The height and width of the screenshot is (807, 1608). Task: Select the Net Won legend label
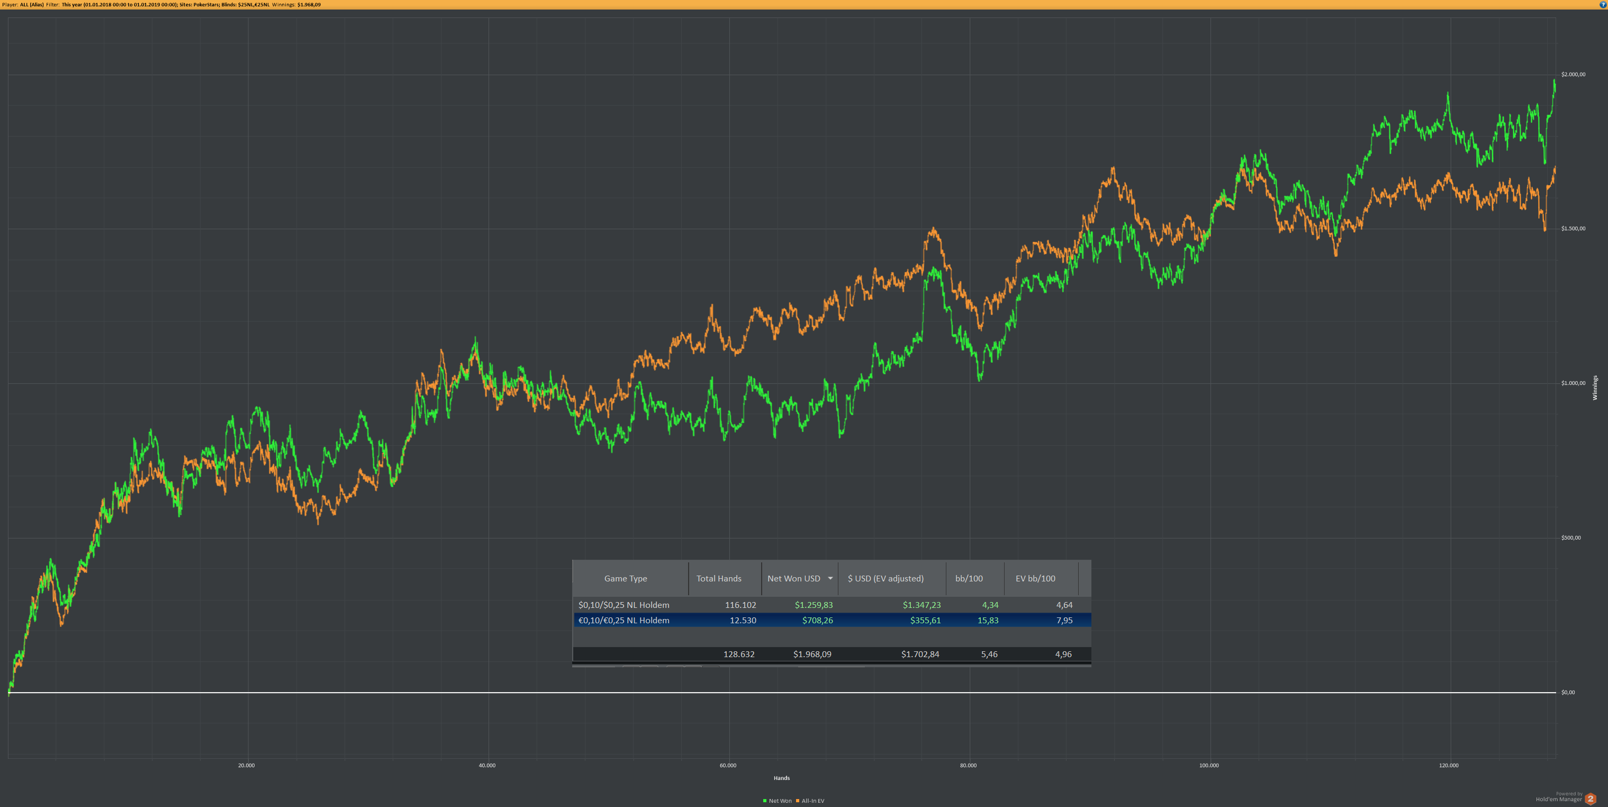click(780, 801)
